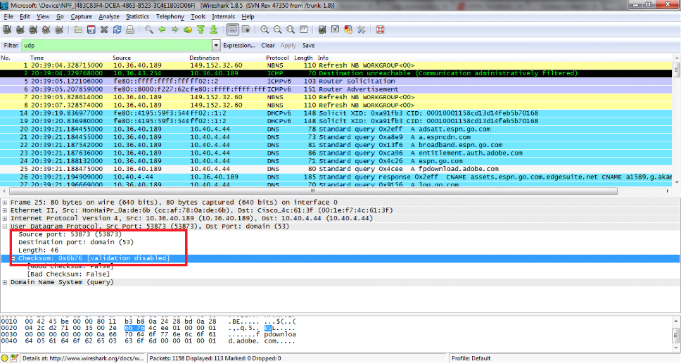Edit display filters toolbar icon
This screenshot has width=681, height=363.
tap(336, 30)
